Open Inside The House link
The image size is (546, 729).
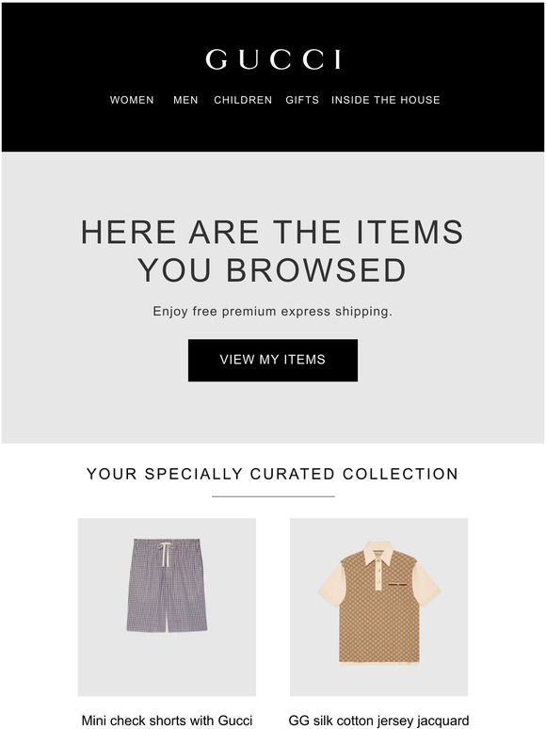(x=386, y=100)
